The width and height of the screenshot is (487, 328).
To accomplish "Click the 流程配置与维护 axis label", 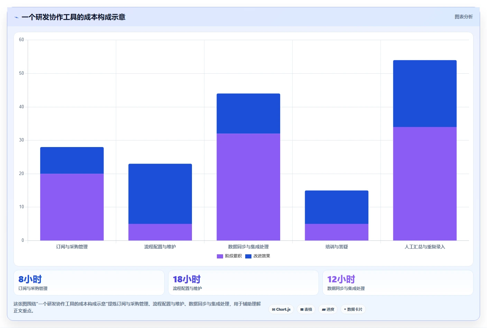I will pos(160,247).
